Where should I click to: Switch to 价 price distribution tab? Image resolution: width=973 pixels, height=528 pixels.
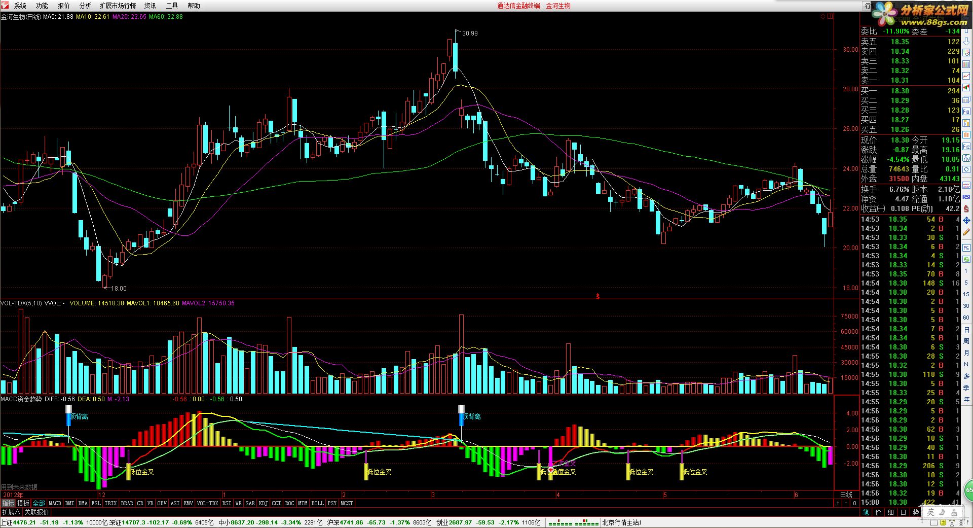pyautogui.click(x=878, y=512)
